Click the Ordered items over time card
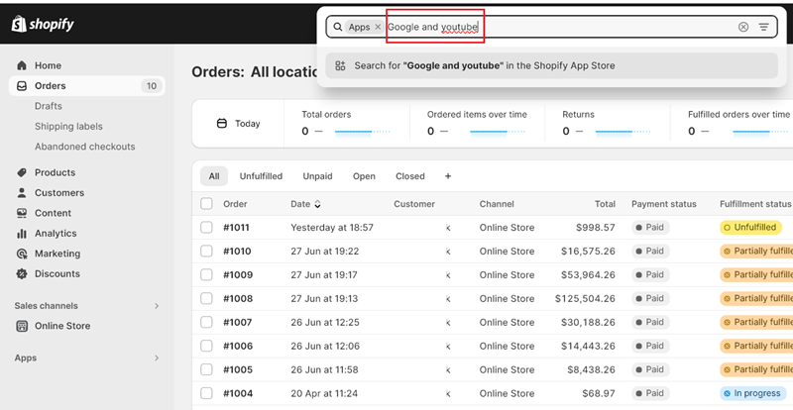Screen dimensions: 793x410 [x=477, y=124]
